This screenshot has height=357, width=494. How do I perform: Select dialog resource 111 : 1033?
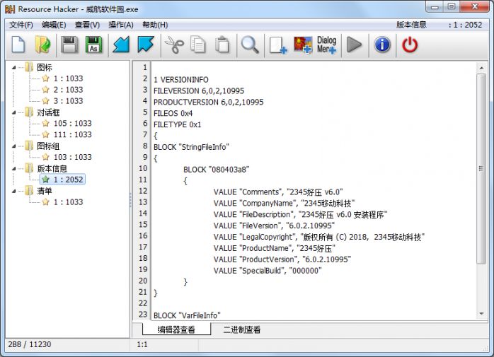pyautogui.click(x=67, y=135)
